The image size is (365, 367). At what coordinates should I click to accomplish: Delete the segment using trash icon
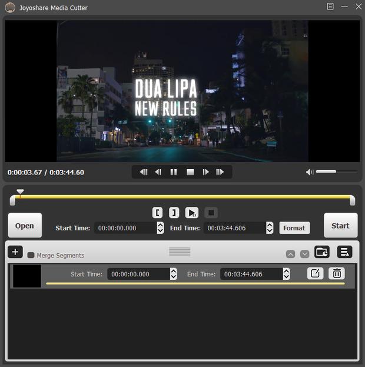pyautogui.click(x=337, y=273)
